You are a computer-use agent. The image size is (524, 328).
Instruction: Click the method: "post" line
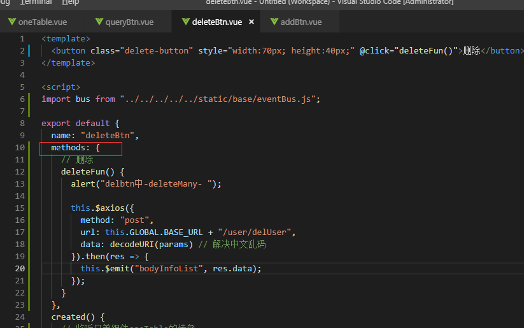point(117,220)
